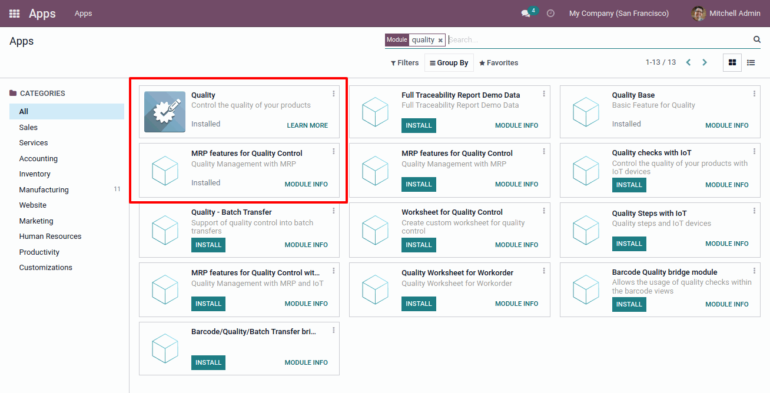Screen dimensions: 770x393
Task: Open Module Info for Barcode Quality bridge module
Action: pos(727,304)
